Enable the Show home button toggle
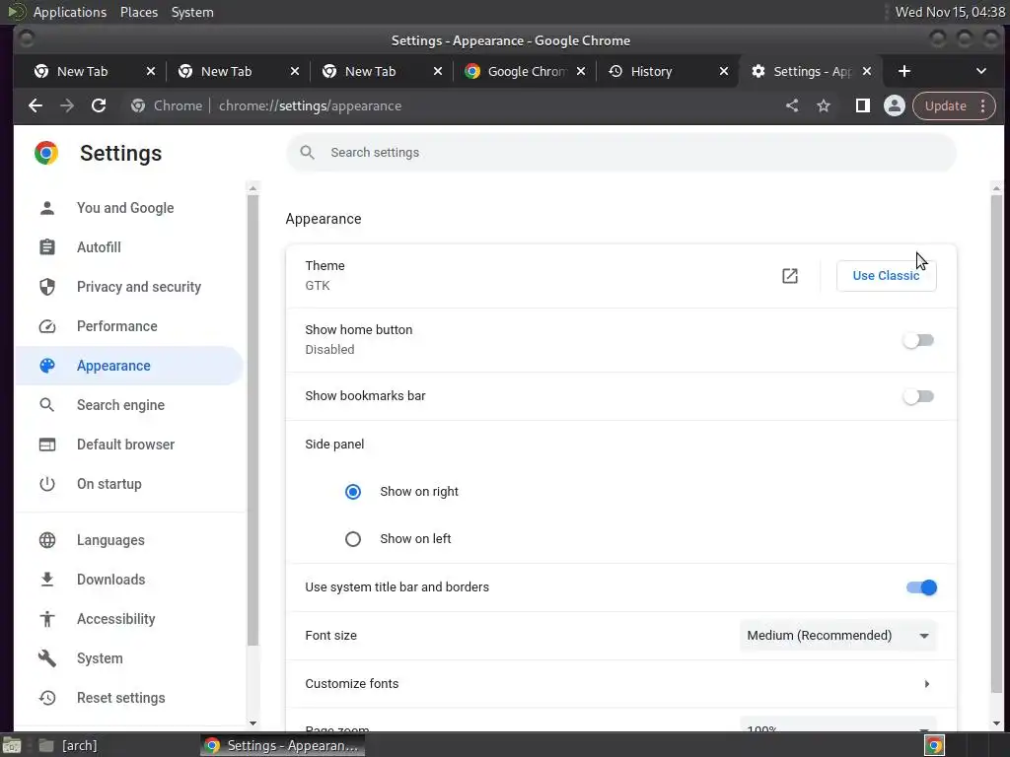 pyautogui.click(x=918, y=340)
